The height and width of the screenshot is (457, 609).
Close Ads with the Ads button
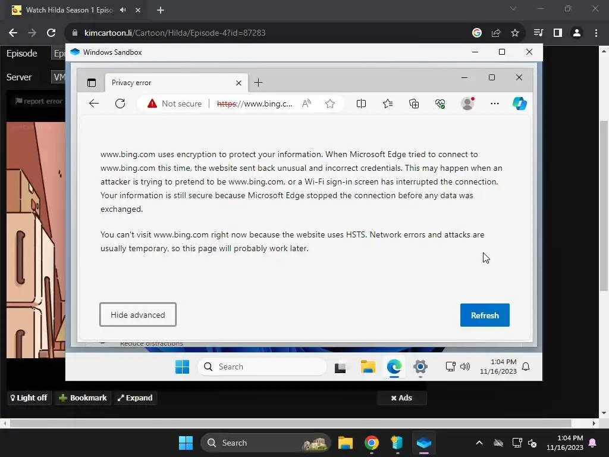coord(401,398)
